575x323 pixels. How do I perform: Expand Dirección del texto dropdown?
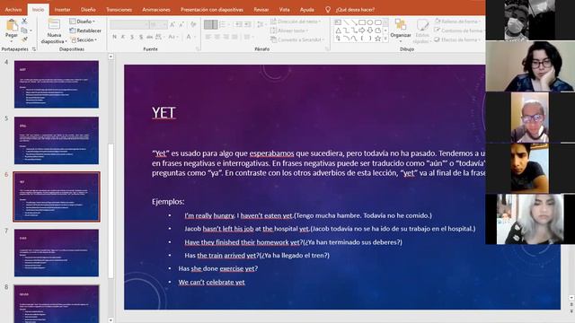[296, 22]
